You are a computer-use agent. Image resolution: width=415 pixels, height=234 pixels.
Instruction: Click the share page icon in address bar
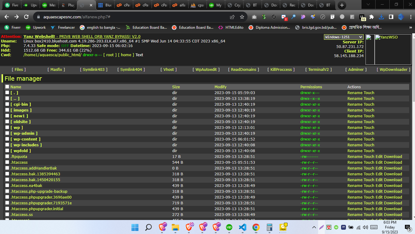click(x=232, y=17)
